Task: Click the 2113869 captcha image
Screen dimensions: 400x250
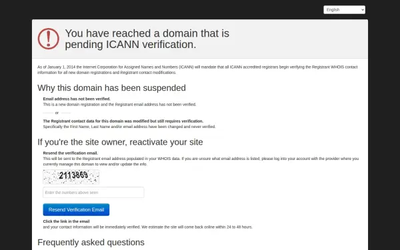Action: coord(71,177)
